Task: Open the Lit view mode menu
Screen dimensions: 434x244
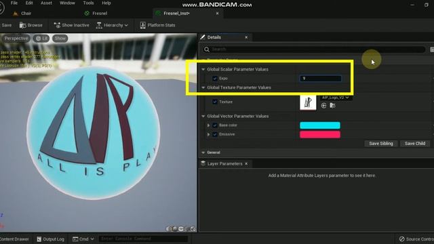Action: [x=41, y=39]
